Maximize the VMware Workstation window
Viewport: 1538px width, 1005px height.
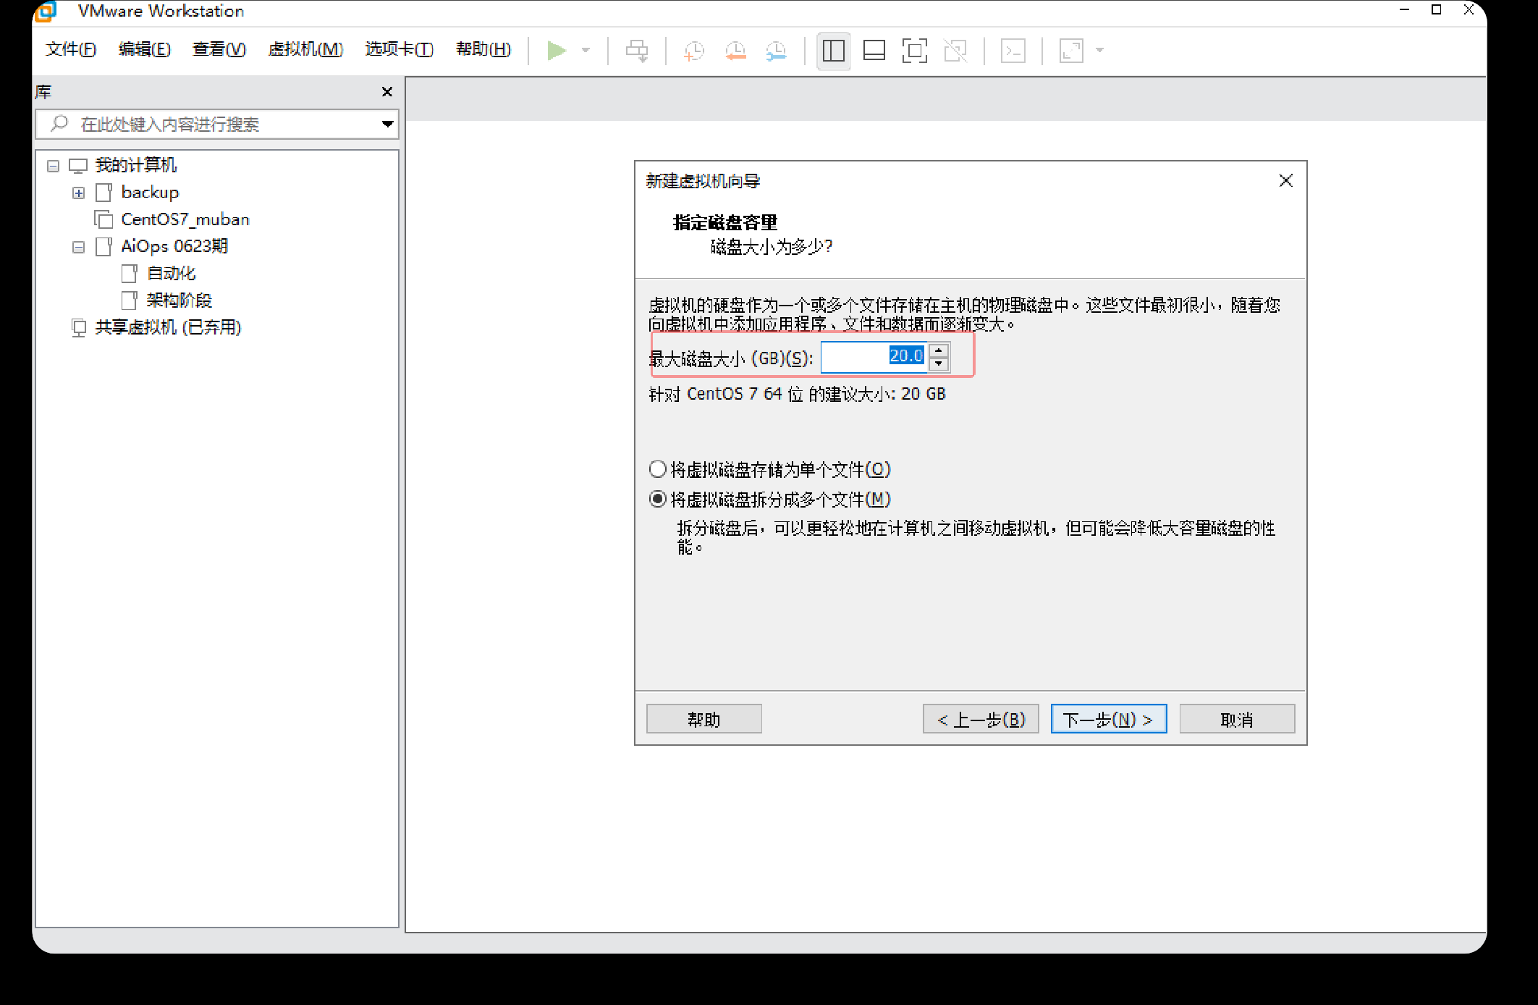coord(1437,10)
